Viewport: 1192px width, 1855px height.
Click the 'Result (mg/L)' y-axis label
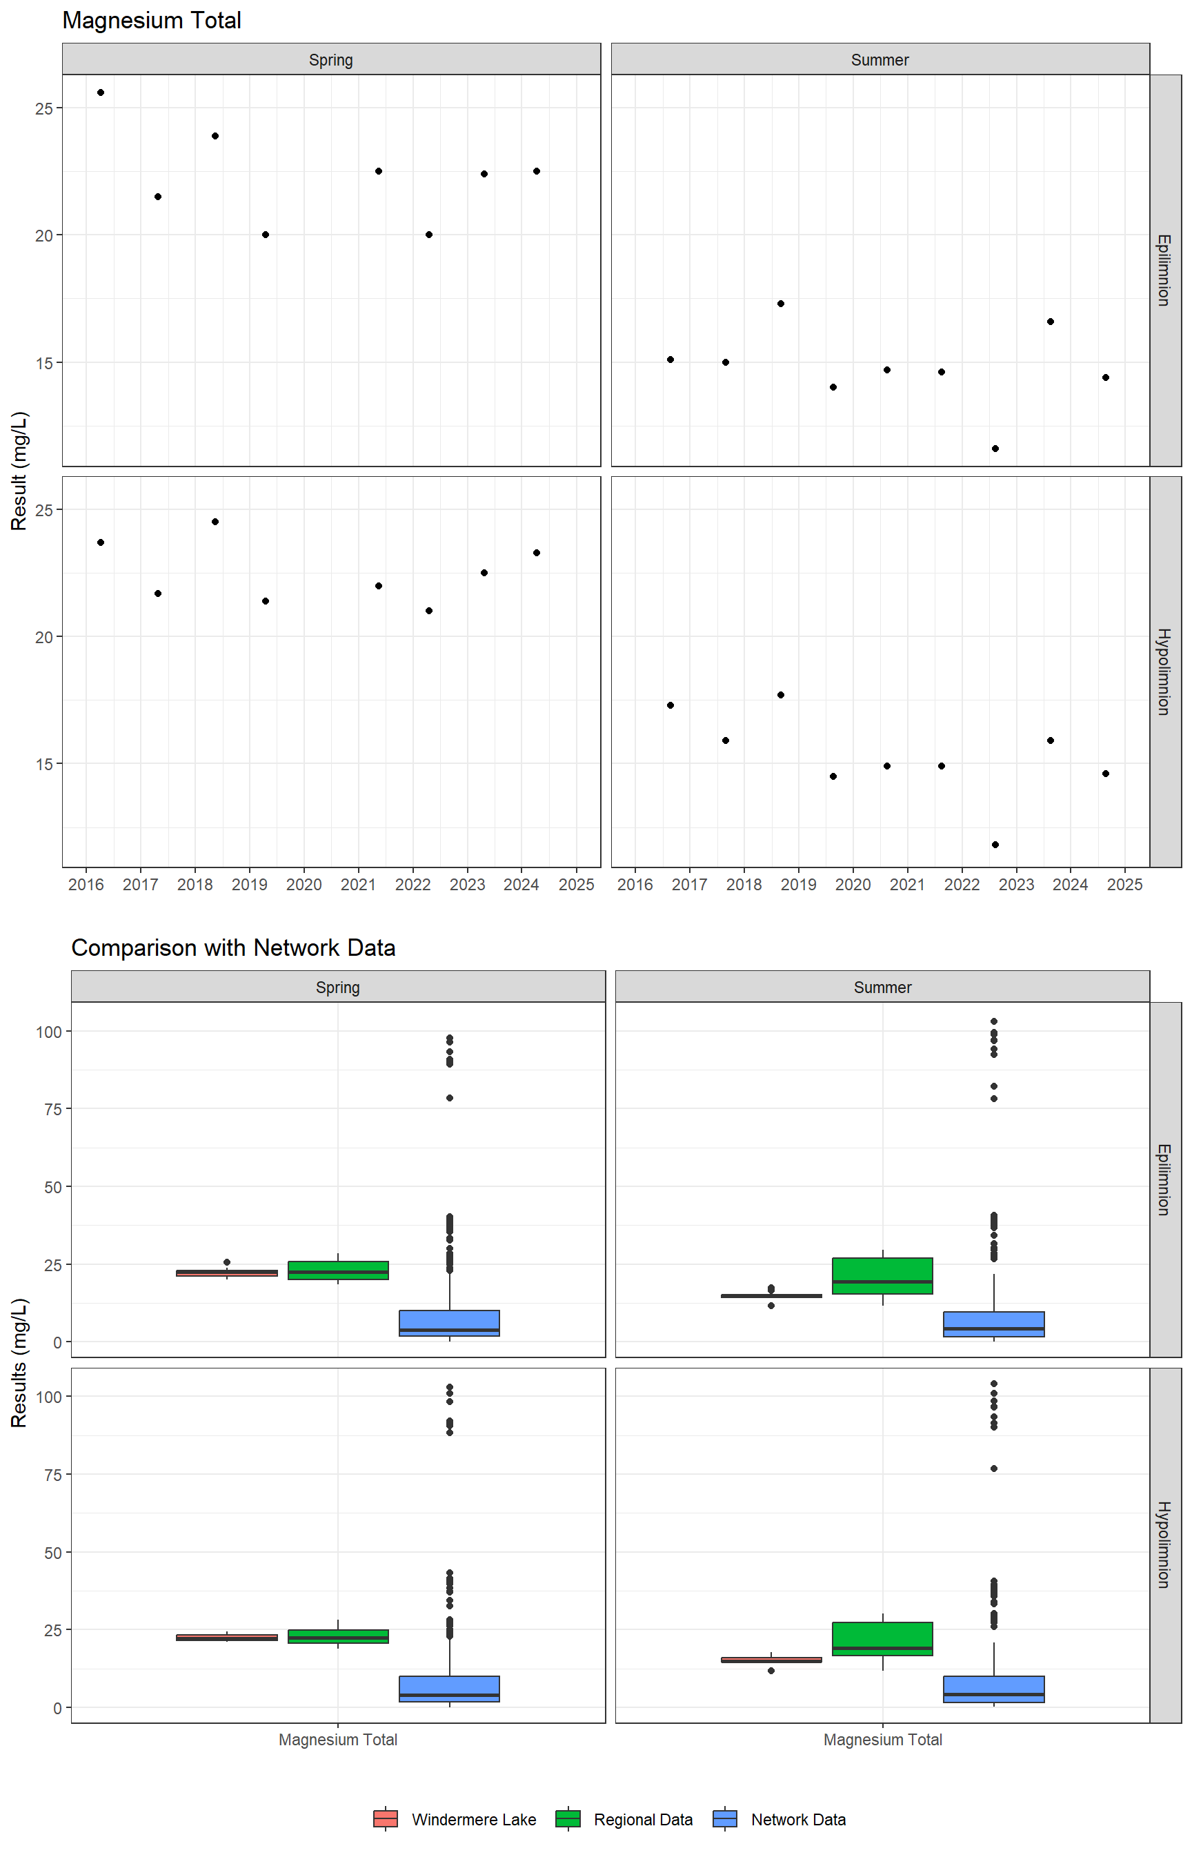click(19, 471)
